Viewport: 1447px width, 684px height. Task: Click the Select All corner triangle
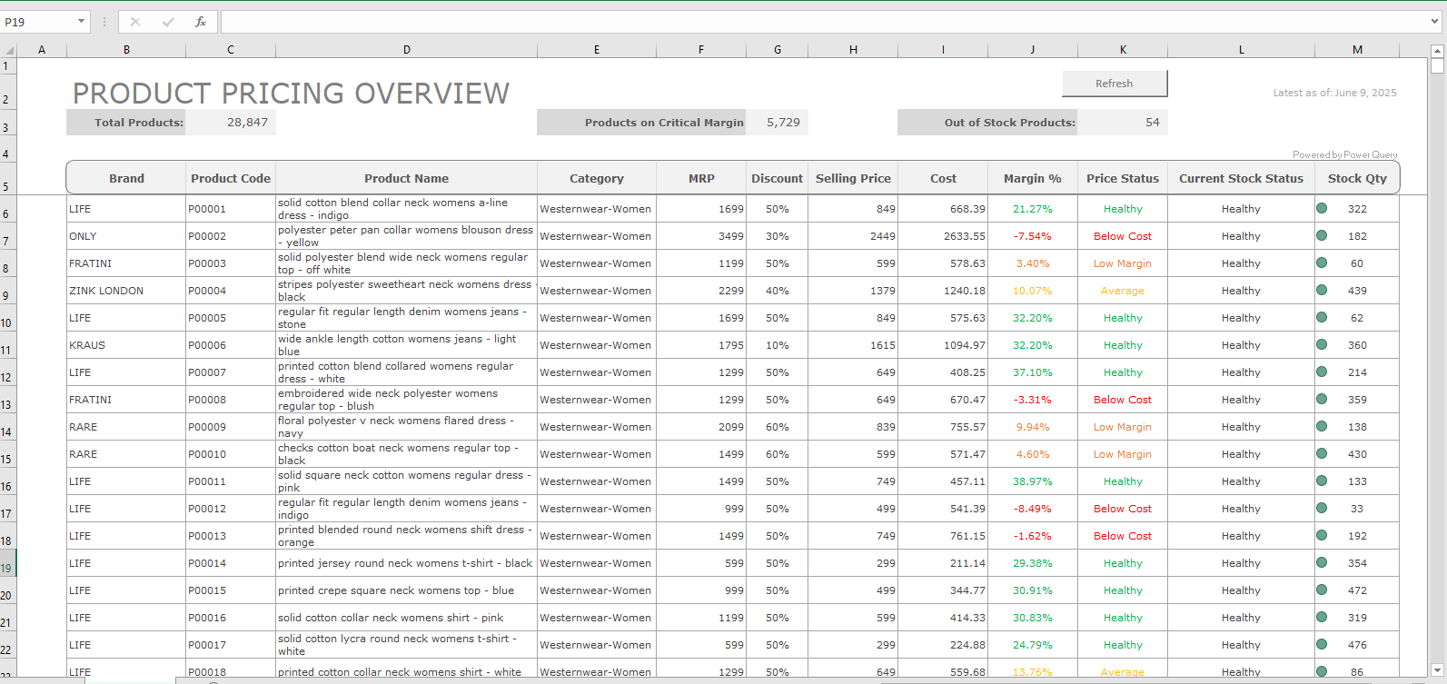[9, 51]
